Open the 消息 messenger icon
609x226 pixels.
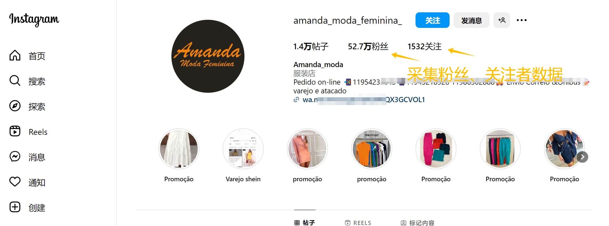click(x=15, y=156)
